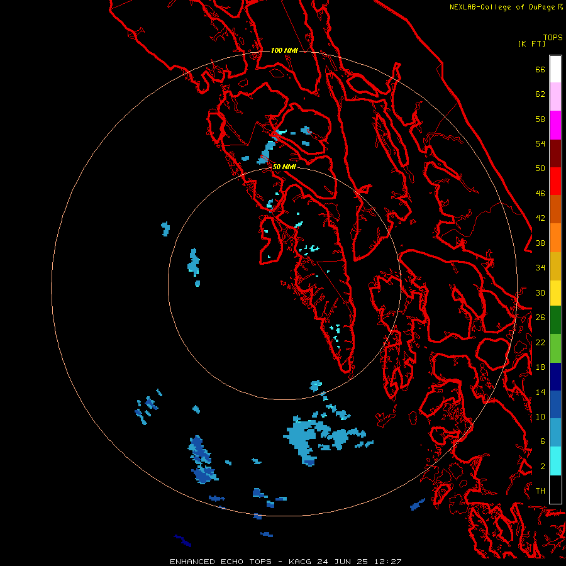Click the dark red (maroon) legend swatch
The image size is (566, 566).
[x=555, y=153]
